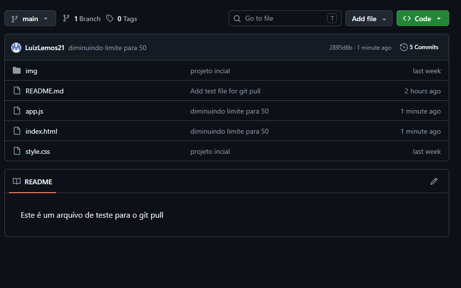Click the edit README pencil icon
Screen dimensions: 461x288
pyautogui.click(x=433, y=181)
